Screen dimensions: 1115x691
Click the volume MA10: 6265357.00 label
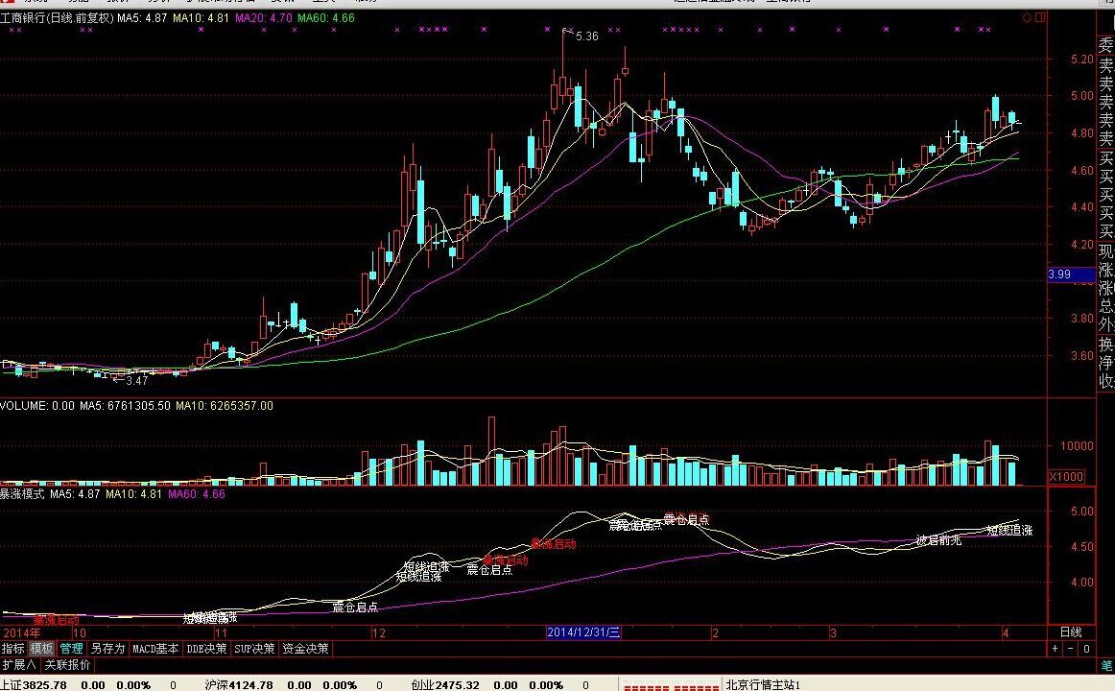(224, 406)
